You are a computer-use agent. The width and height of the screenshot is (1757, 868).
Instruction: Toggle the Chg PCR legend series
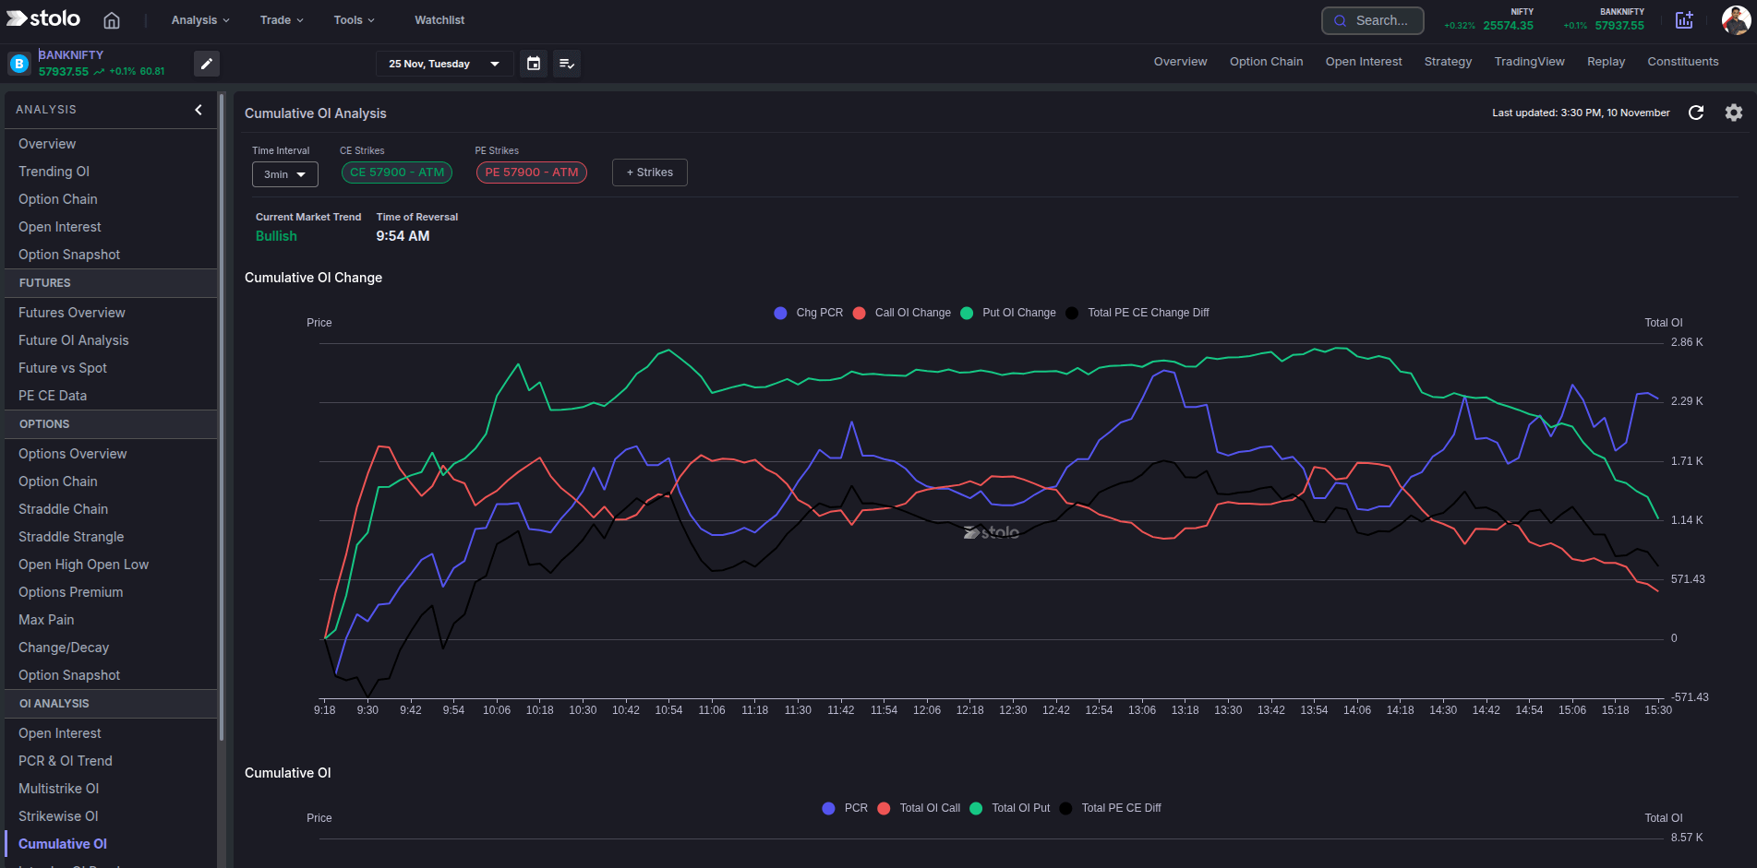click(x=808, y=313)
